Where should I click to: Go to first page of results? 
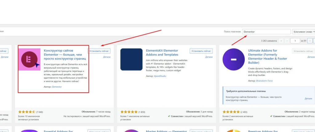[x=281, y=41]
